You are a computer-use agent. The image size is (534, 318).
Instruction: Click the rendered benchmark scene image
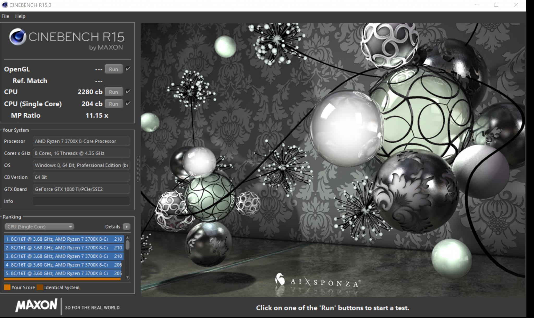pyautogui.click(x=333, y=160)
